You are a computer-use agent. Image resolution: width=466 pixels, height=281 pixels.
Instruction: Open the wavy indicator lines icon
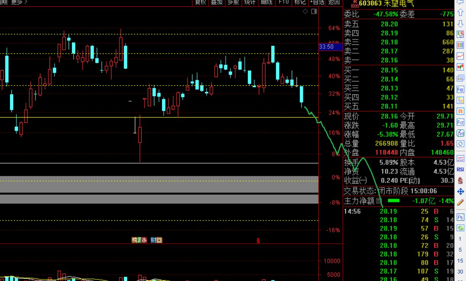(x=460, y=159)
